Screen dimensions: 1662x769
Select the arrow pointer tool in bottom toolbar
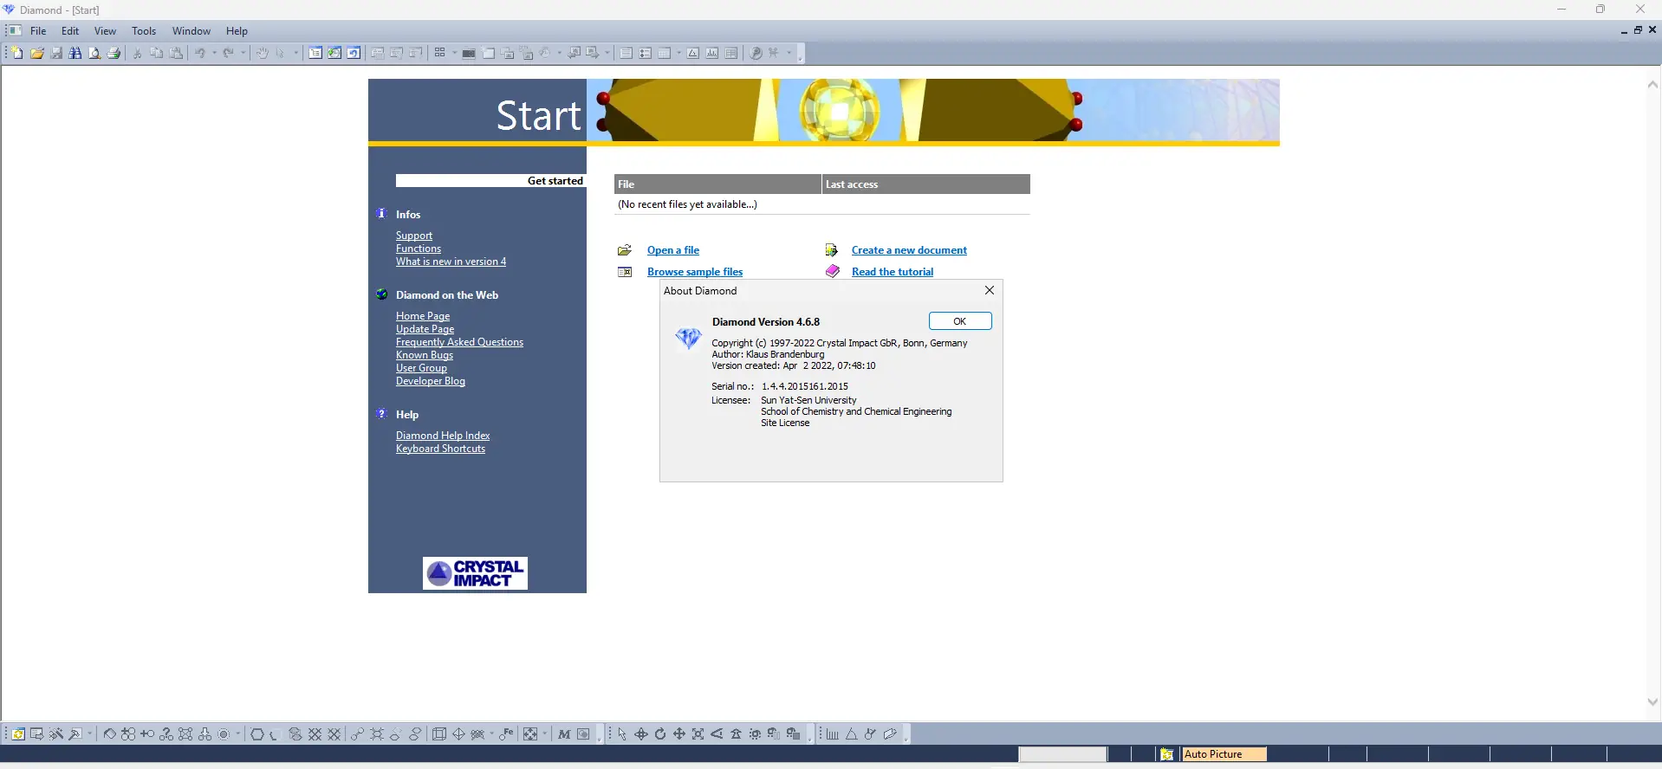[x=622, y=734]
